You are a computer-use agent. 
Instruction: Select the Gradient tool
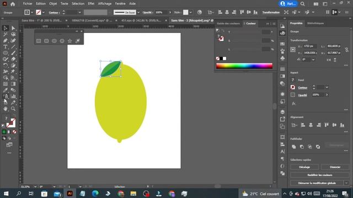13,84
